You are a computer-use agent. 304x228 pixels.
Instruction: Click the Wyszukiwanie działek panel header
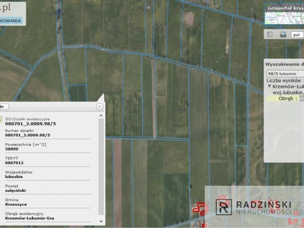point(284,65)
